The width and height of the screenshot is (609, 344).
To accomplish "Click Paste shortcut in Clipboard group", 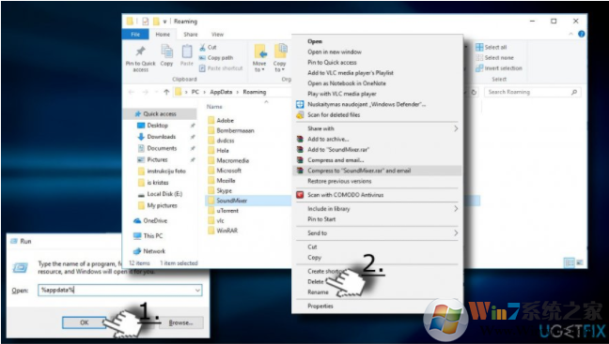I will point(221,68).
